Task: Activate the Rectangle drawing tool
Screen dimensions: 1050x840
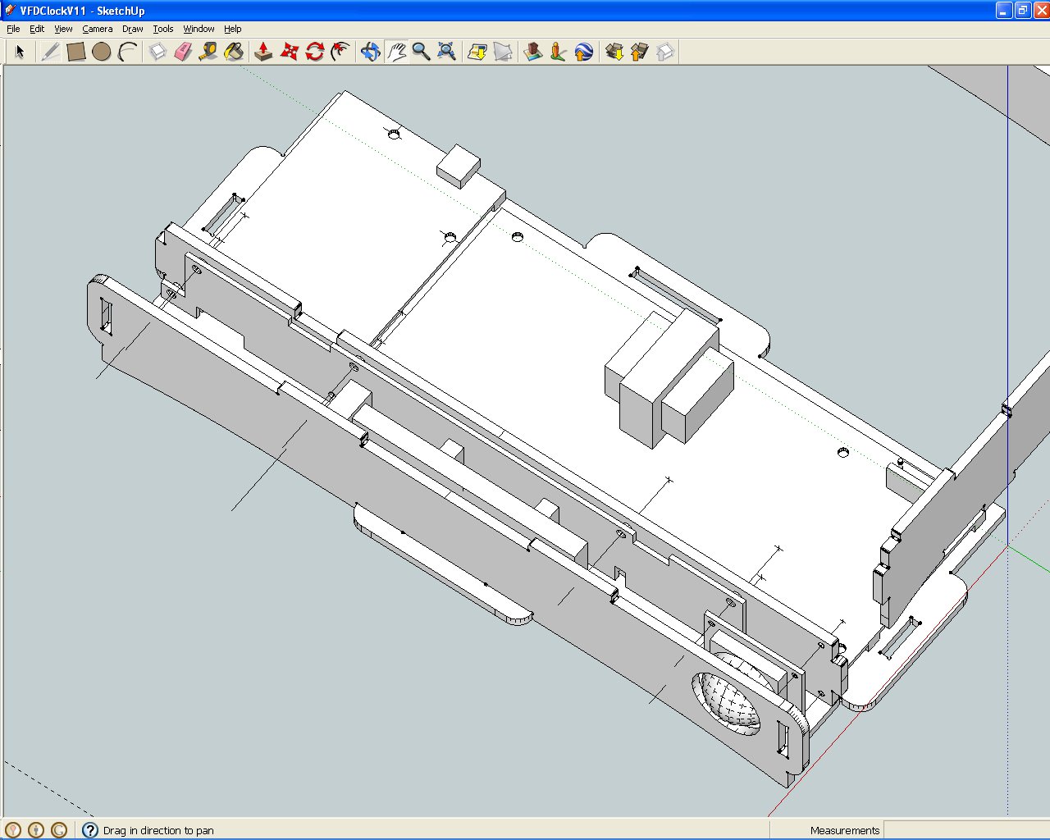Action: (x=76, y=51)
